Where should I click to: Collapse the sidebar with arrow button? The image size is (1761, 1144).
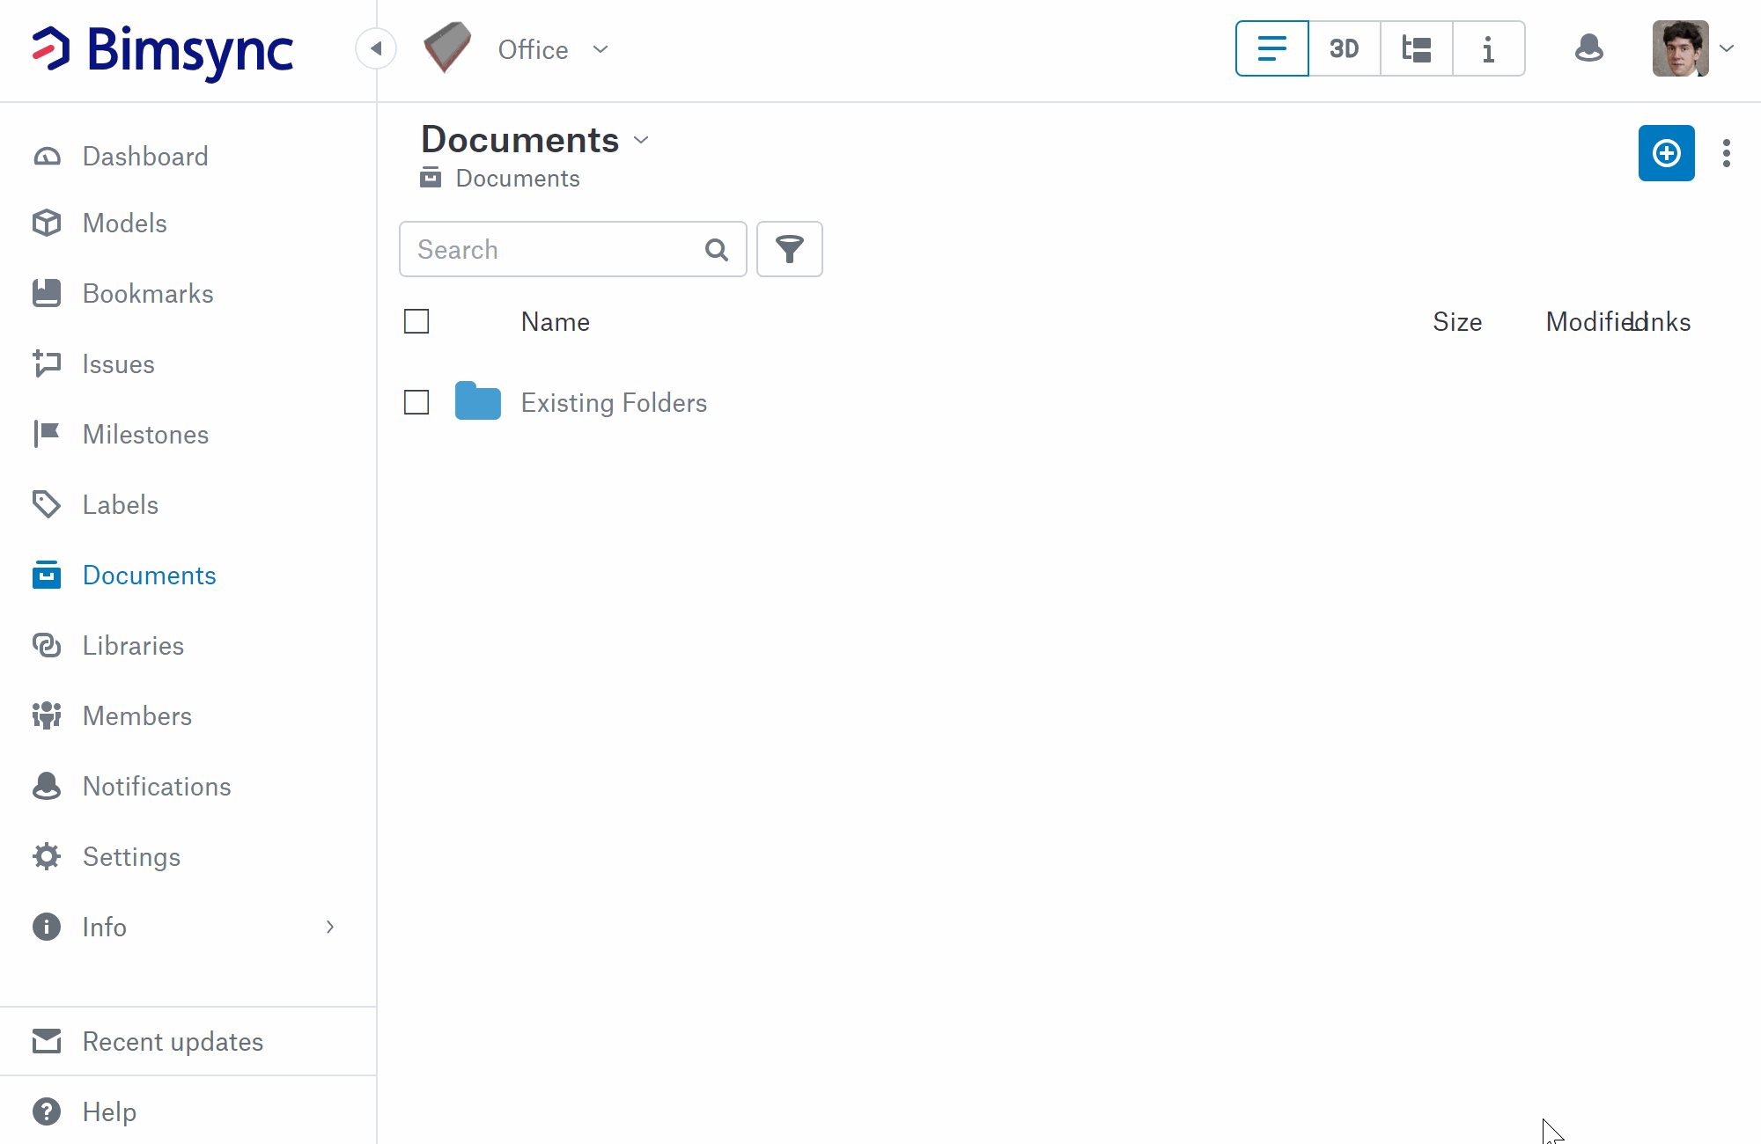point(376,48)
